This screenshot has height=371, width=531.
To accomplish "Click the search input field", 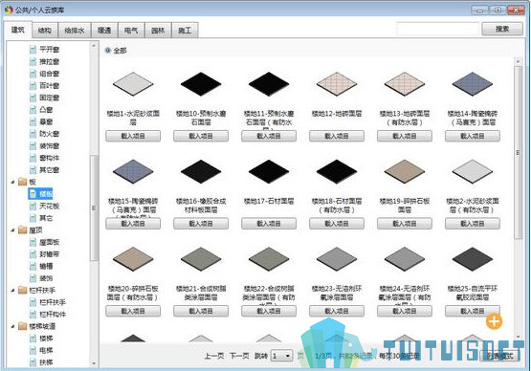I will coord(438,29).
